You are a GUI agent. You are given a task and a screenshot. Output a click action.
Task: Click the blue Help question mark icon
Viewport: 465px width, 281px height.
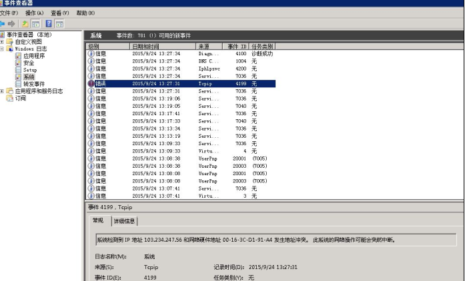[x=49, y=23]
